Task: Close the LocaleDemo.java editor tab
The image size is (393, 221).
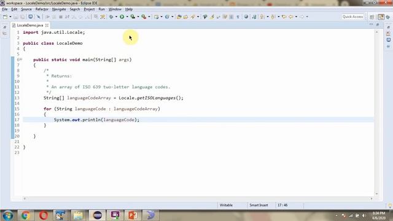Action: [x=47, y=25]
